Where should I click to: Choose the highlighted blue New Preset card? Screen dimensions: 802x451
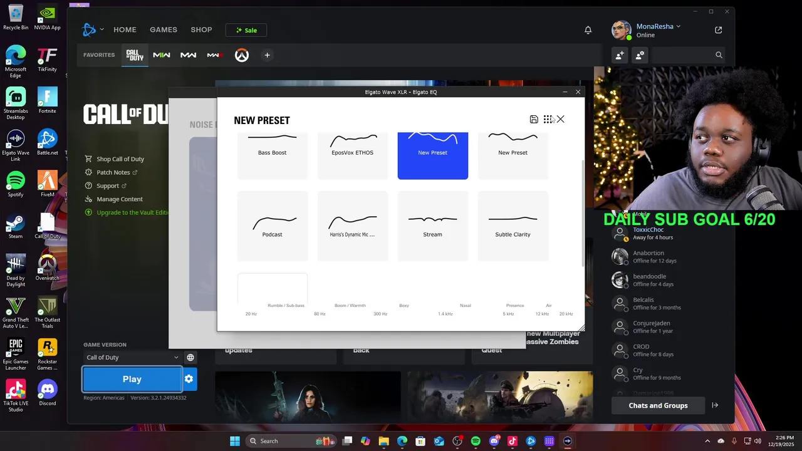tap(433, 156)
